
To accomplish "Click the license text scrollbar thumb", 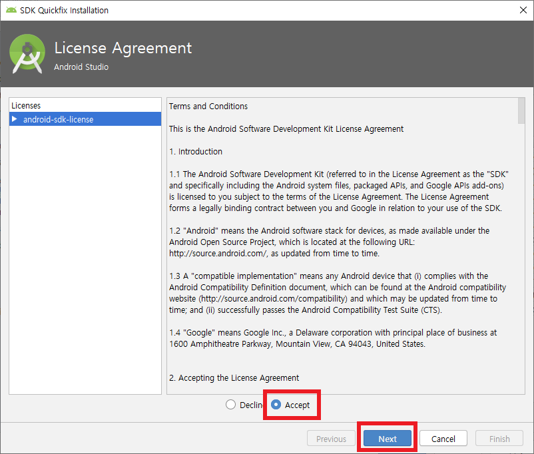I will 521,111.
